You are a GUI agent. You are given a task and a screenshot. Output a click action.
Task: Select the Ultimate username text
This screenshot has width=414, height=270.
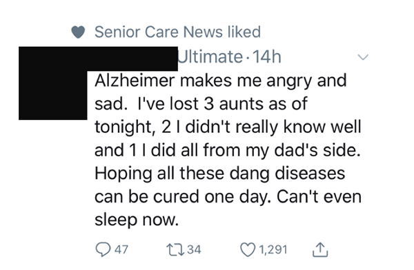click(x=210, y=56)
